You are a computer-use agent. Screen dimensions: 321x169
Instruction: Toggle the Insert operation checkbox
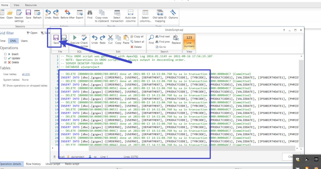(5, 54)
